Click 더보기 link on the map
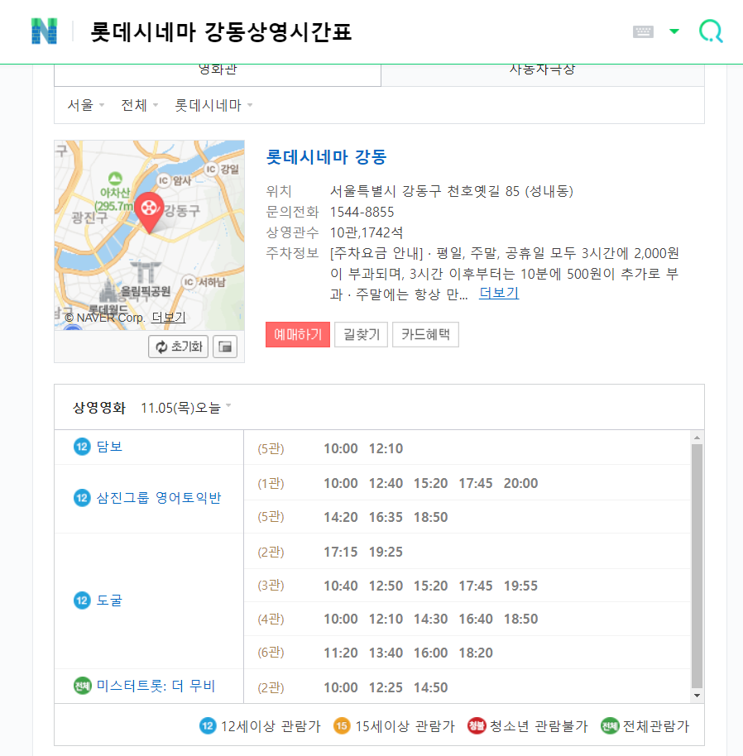 click(168, 318)
